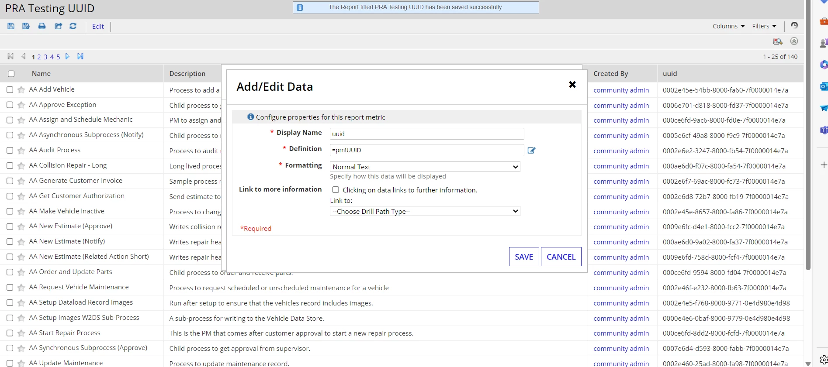Star the AA Audit Process row
This screenshot has width=828, height=367.
21,151
